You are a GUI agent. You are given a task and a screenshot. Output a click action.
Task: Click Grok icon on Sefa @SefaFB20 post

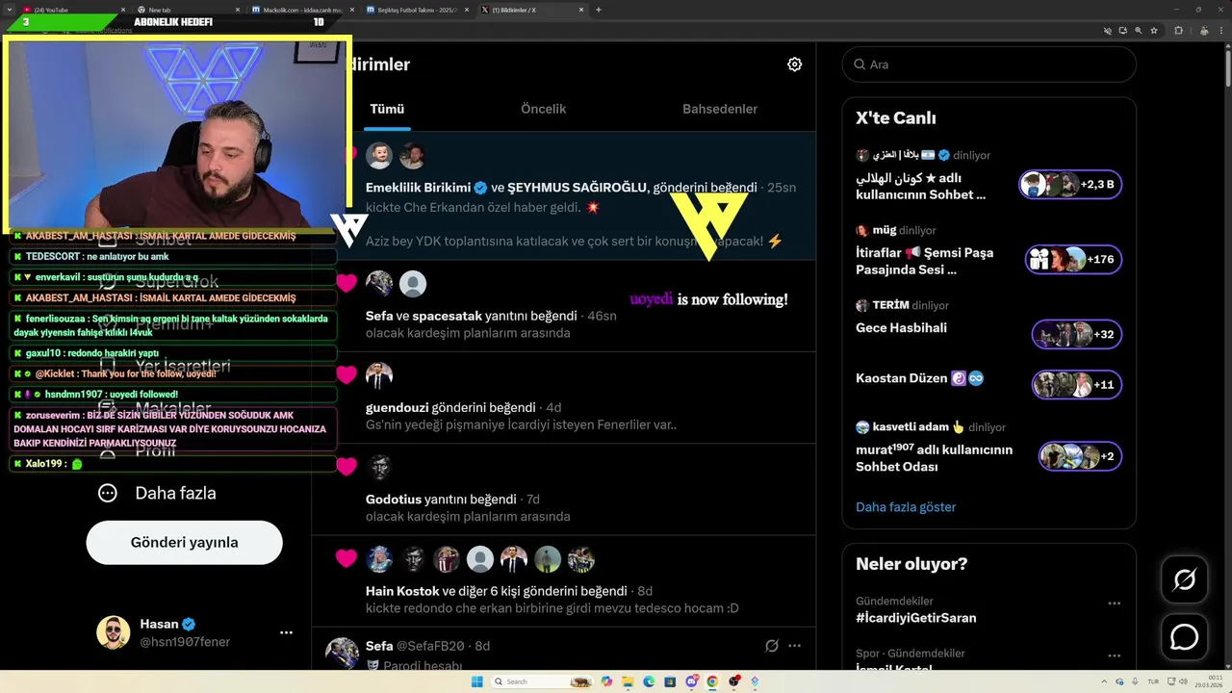click(771, 646)
